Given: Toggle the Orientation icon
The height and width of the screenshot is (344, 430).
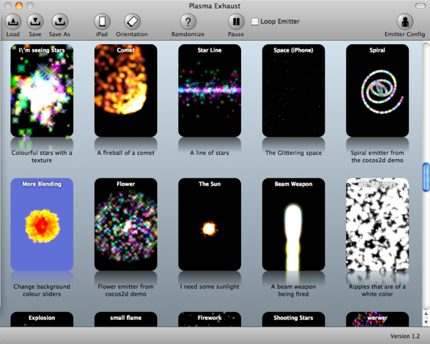Looking at the screenshot, I should [x=132, y=21].
